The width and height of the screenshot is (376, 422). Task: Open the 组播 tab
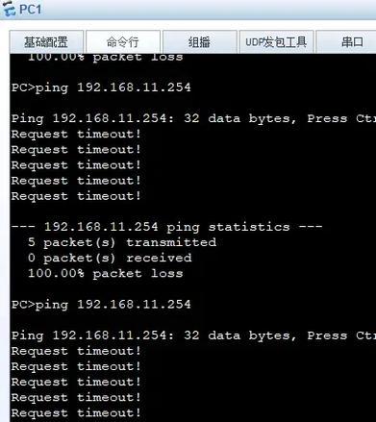click(x=200, y=42)
